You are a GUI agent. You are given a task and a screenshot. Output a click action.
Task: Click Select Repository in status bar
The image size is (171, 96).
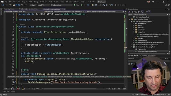tap(159, 95)
